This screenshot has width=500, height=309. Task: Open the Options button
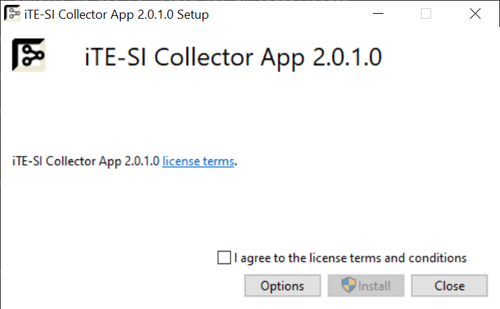[x=282, y=285]
